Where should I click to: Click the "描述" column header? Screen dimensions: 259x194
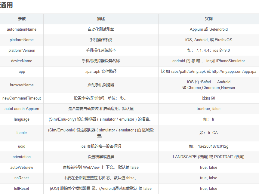[x=101, y=19]
